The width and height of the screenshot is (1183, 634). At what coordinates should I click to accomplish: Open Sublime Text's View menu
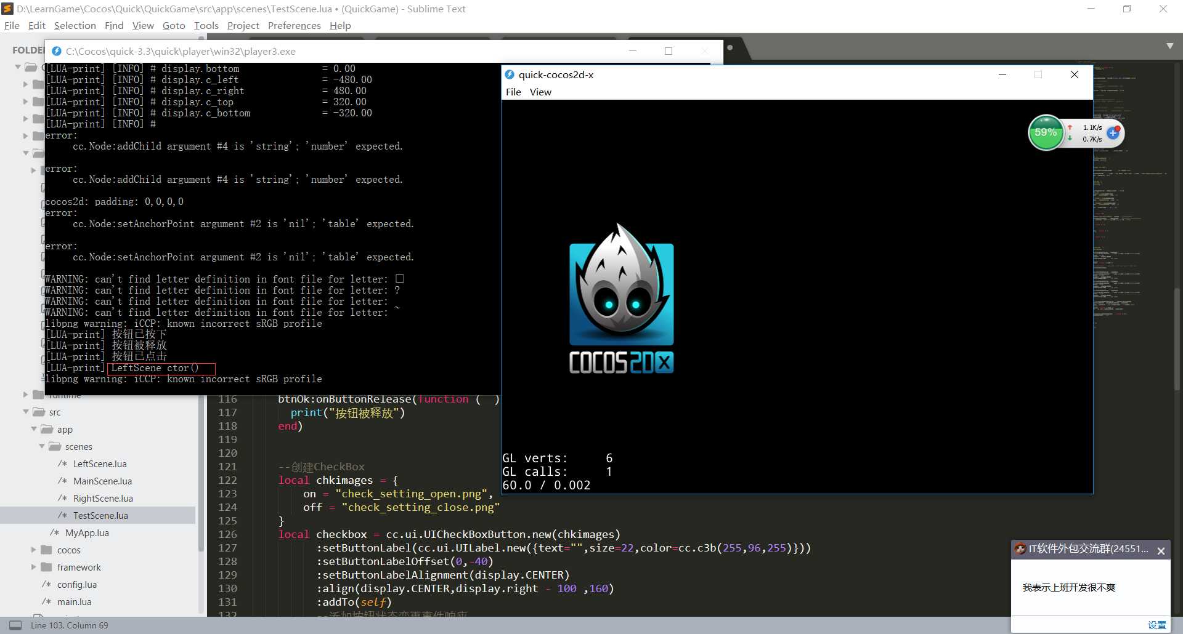click(x=143, y=25)
